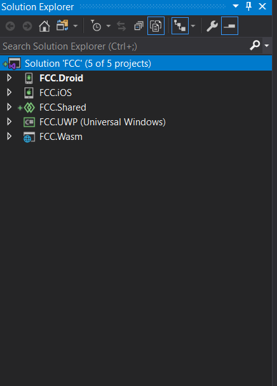Toggle Preview Selected Items button
The width and height of the screenshot is (277, 386).
click(x=229, y=26)
